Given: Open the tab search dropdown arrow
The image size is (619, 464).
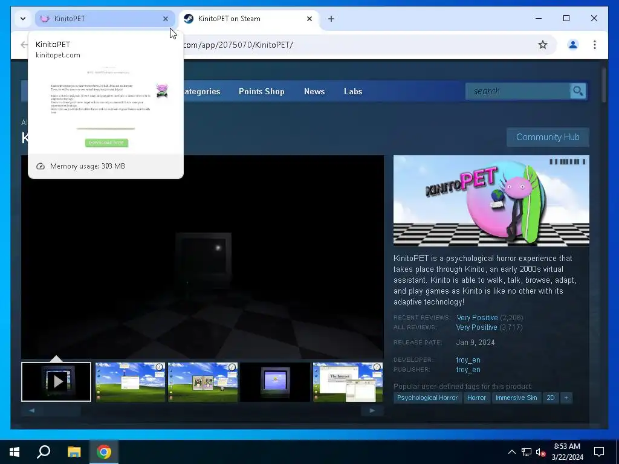Looking at the screenshot, I should [23, 19].
